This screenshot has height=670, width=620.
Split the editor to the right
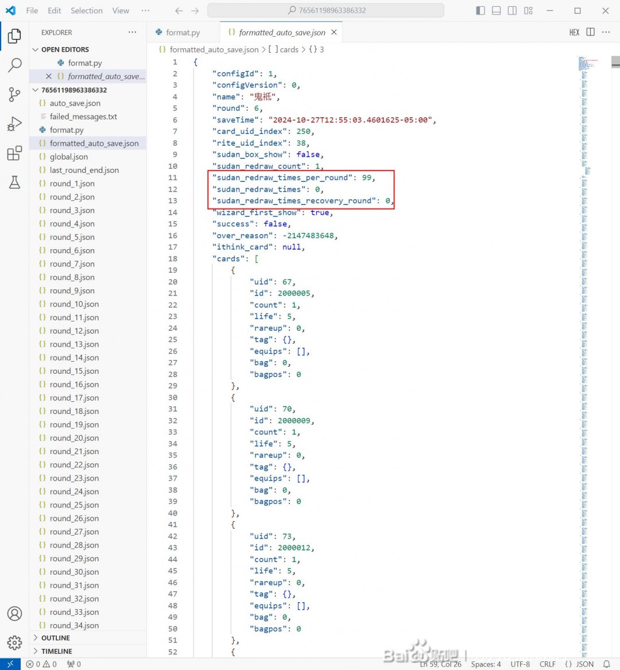[591, 32]
